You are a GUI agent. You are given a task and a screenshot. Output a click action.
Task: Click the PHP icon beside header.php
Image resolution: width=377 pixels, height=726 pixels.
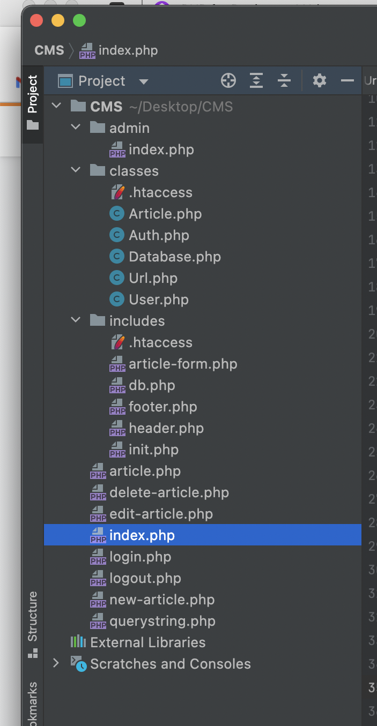(x=117, y=429)
